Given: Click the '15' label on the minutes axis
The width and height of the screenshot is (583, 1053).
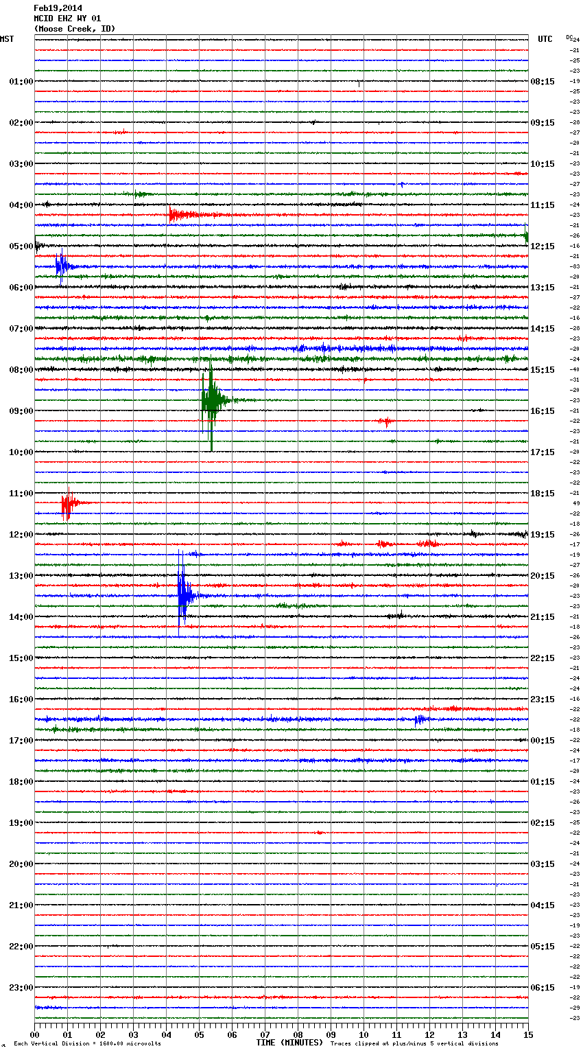Looking at the screenshot, I should (x=527, y=1034).
